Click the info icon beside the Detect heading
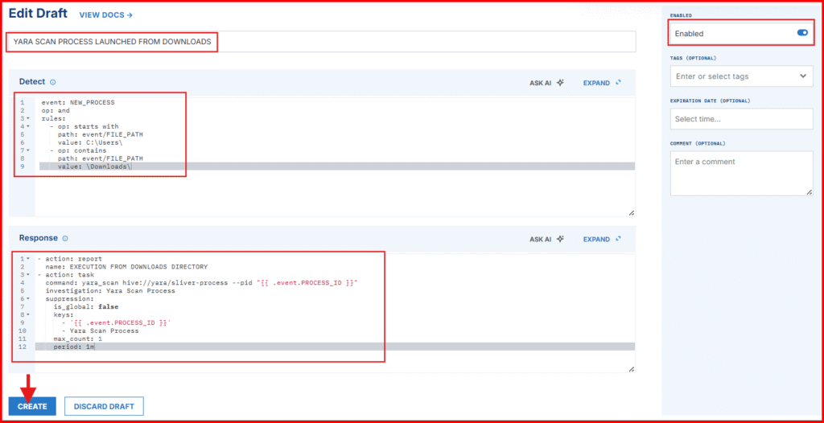The height and width of the screenshot is (423, 824). coord(53,82)
